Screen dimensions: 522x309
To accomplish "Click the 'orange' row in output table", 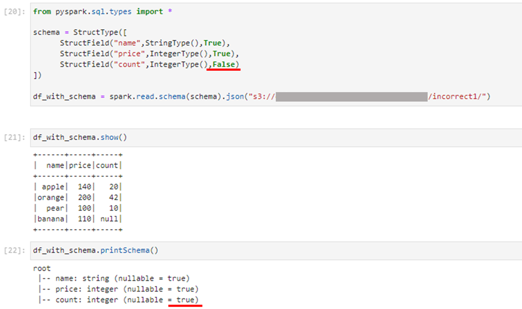I will point(78,197).
